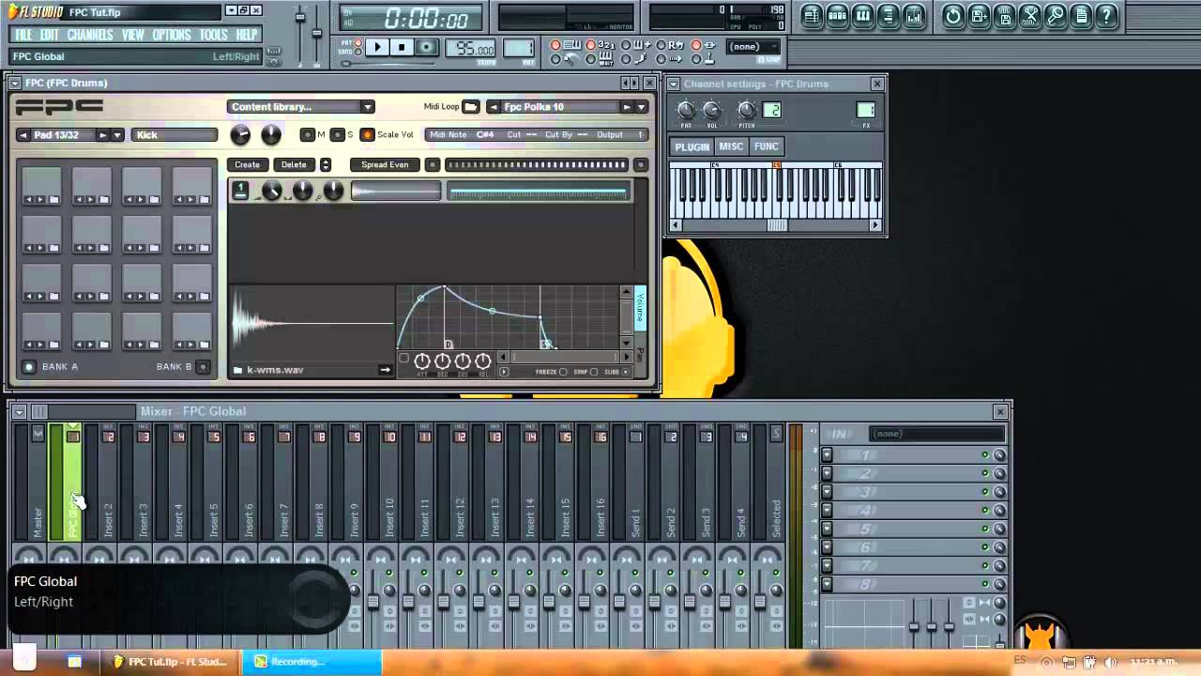Open the OPTIONS menu
Viewport: 1201px width, 676px height.
172,35
